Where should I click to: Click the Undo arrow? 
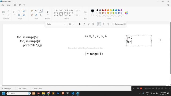20,5
